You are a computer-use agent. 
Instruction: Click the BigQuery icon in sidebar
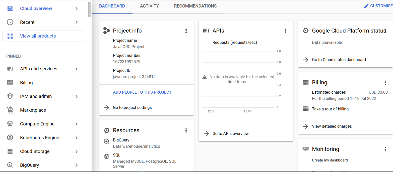pos(10,165)
